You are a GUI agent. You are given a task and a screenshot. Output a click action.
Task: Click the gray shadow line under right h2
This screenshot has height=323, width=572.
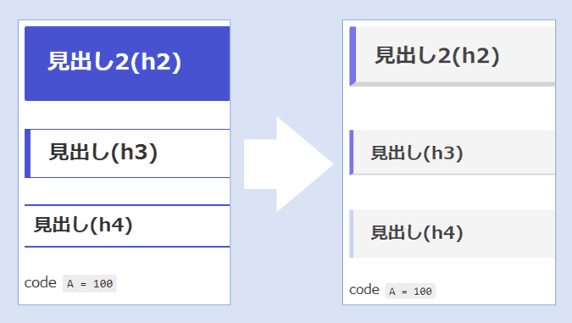pyautogui.click(x=455, y=84)
